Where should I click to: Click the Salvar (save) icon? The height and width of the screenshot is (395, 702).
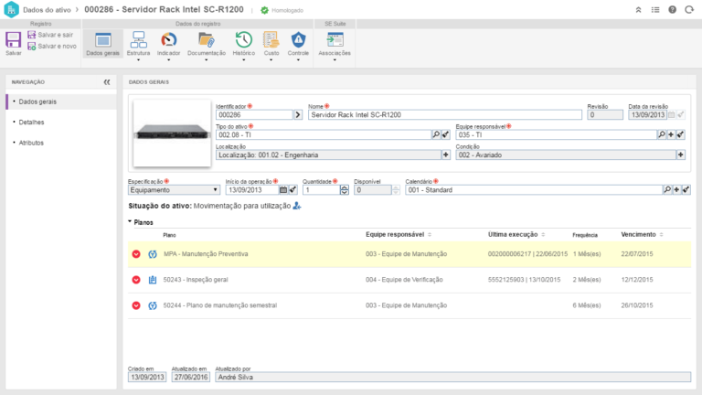(13, 41)
